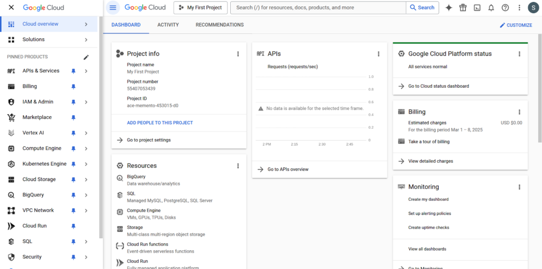Click the BigQuery sidebar icon

[12, 195]
